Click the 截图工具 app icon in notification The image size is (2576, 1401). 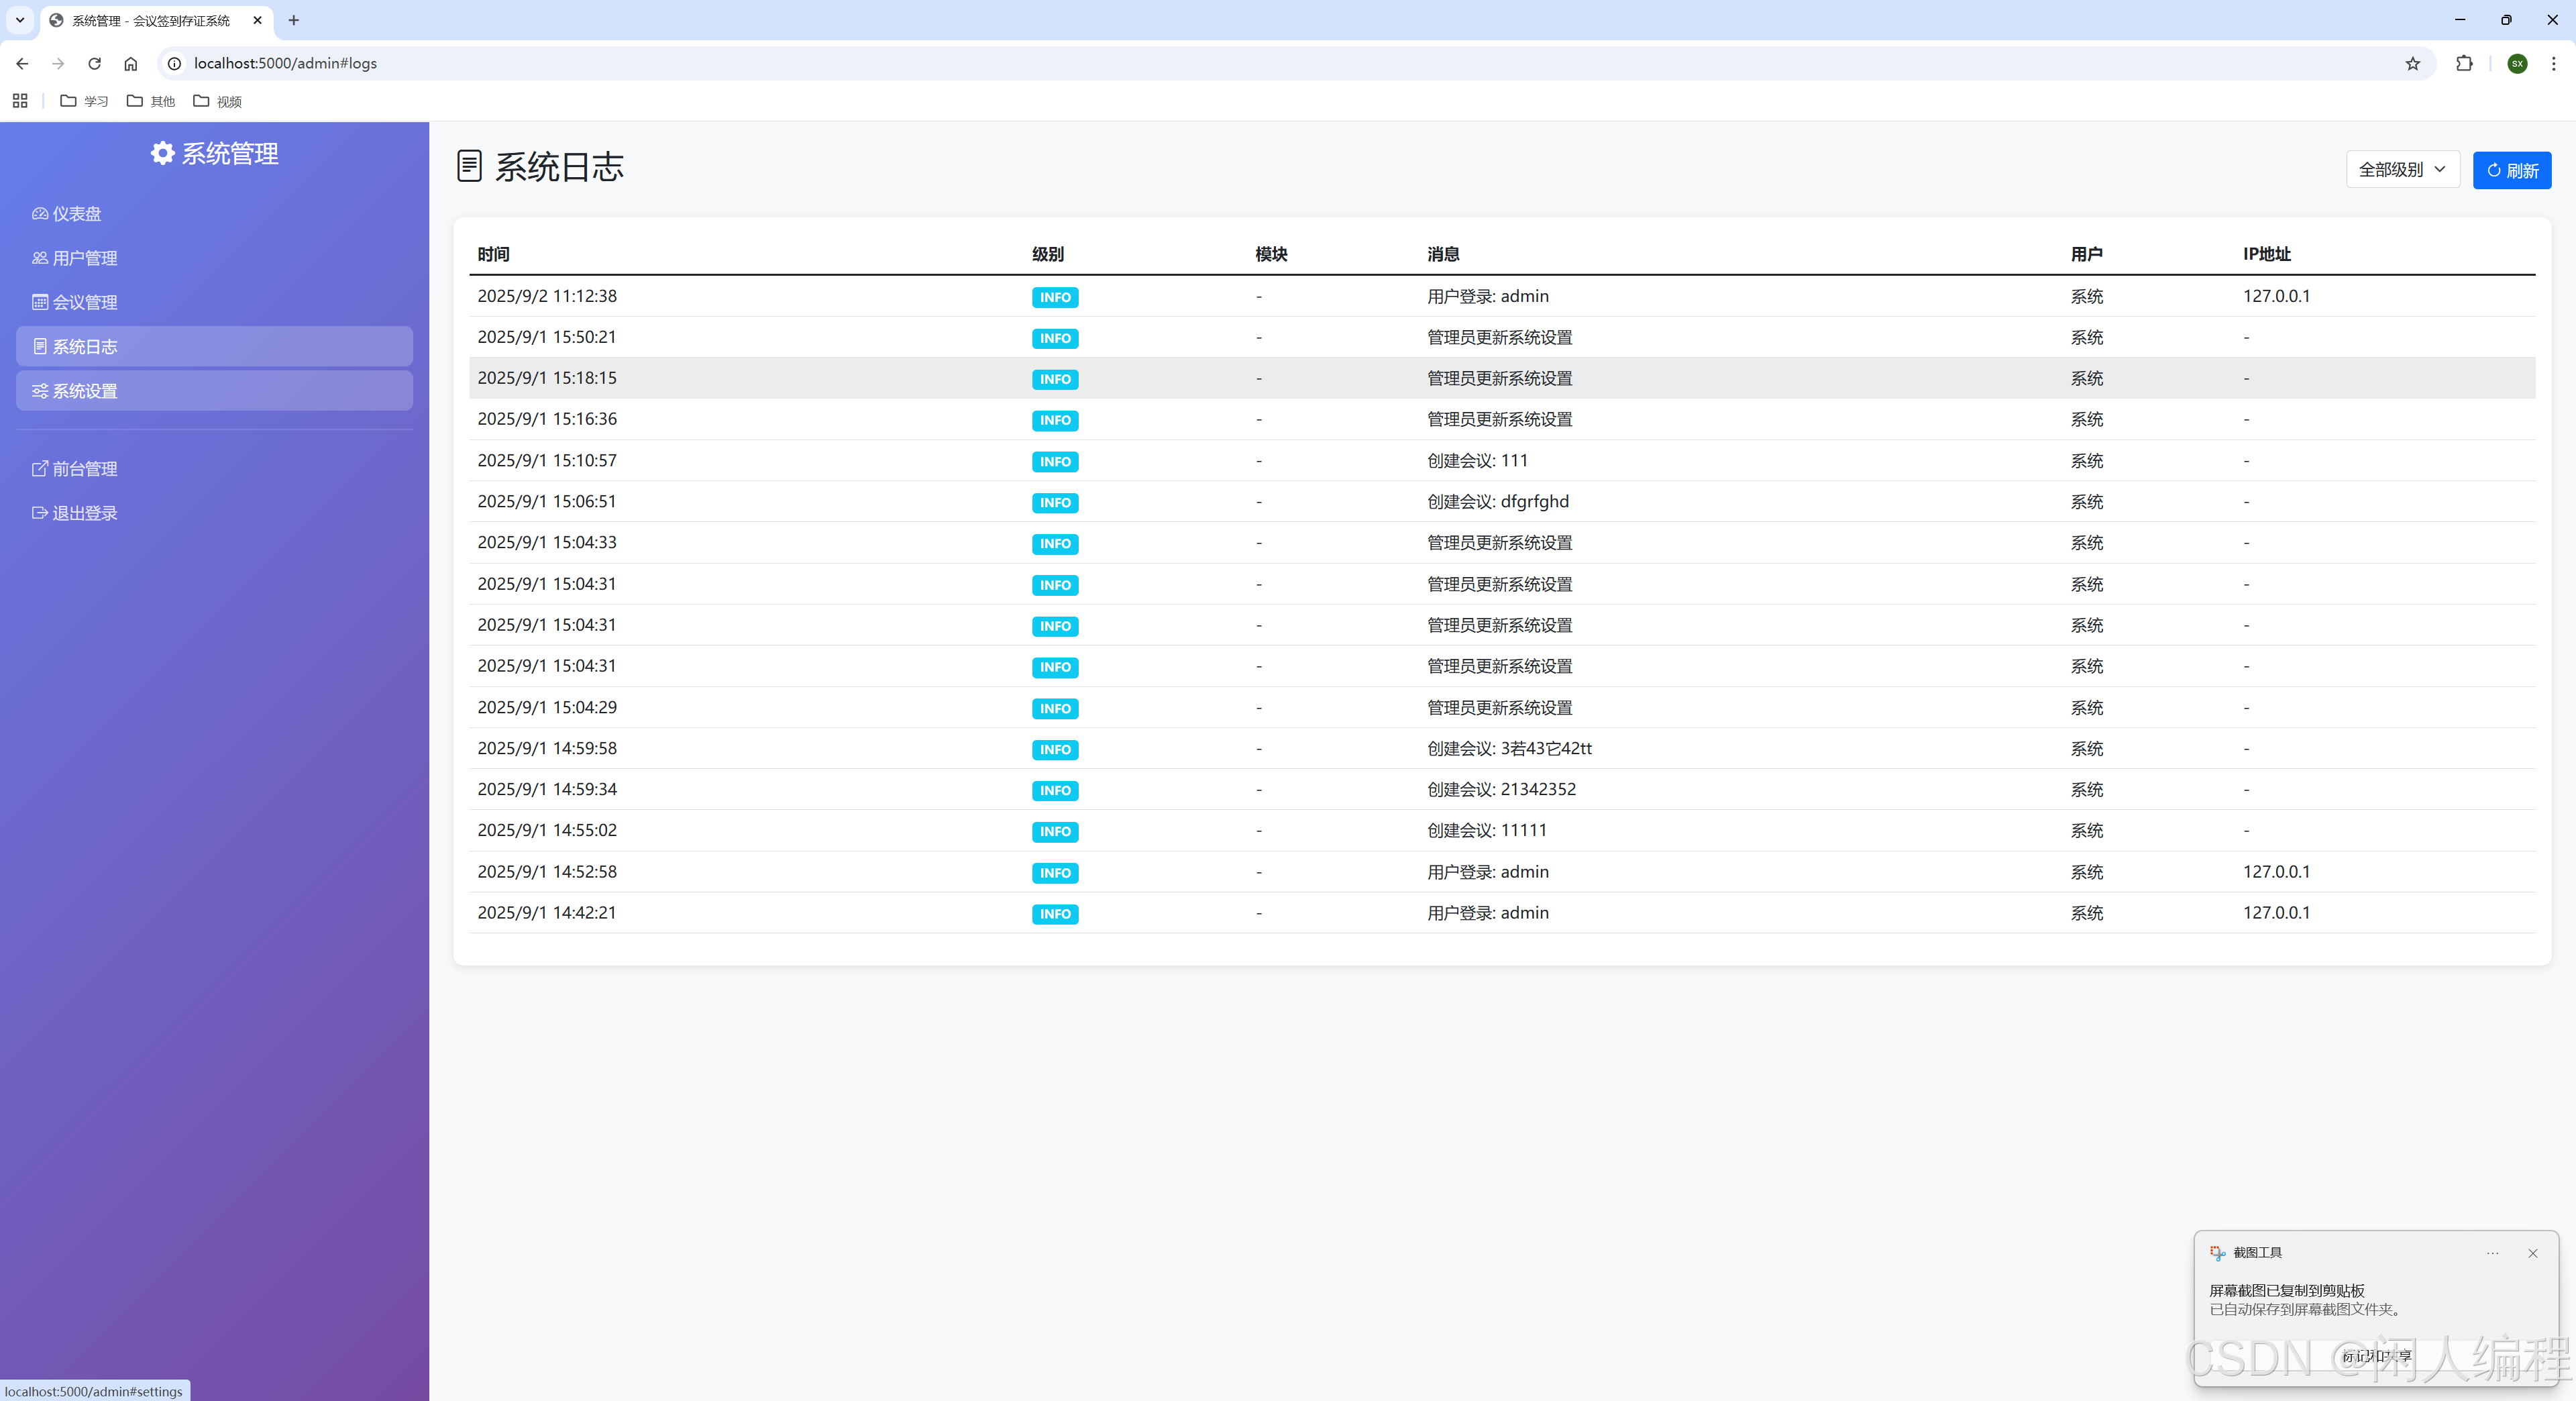pyautogui.click(x=2218, y=1253)
